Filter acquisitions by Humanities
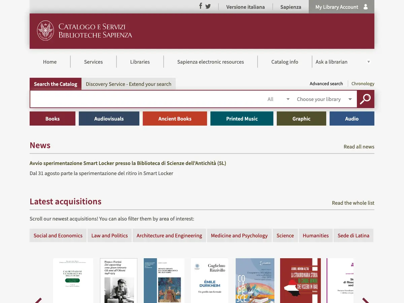The width and height of the screenshot is (404, 303). [x=316, y=236]
